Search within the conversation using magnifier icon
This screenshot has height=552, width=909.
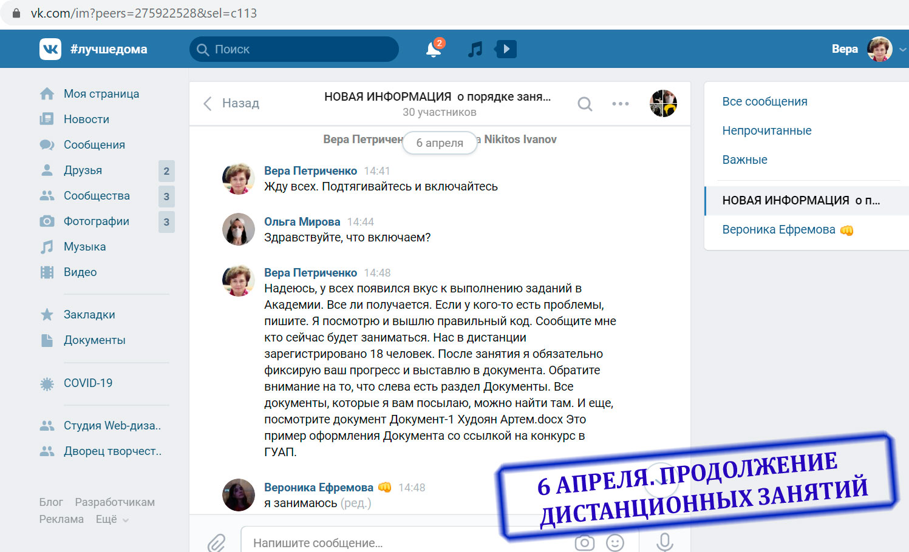(585, 104)
